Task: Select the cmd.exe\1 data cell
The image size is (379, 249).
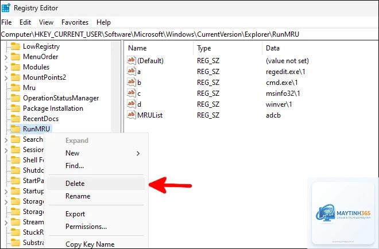Action: tap(282, 83)
